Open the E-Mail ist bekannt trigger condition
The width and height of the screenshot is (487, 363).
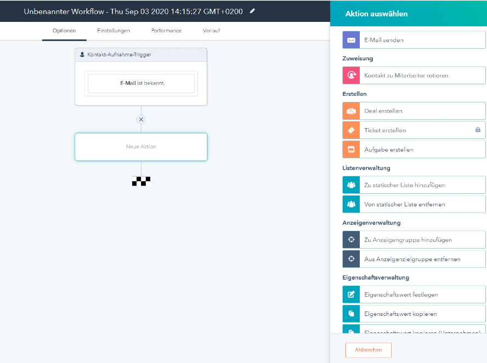pos(141,83)
